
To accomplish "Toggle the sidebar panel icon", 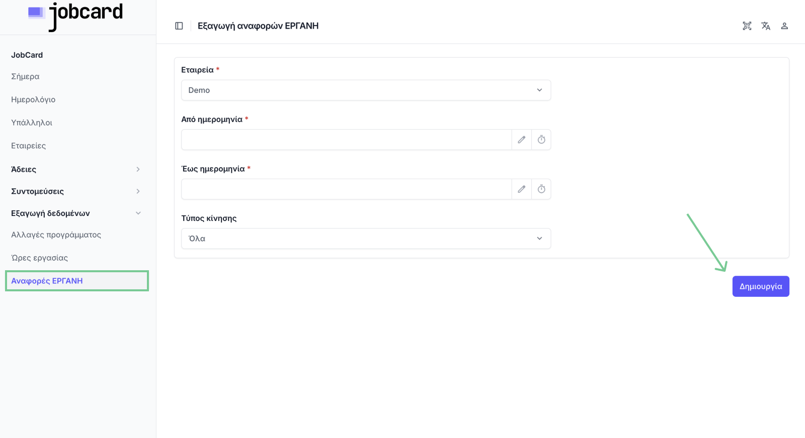I will point(179,26).
